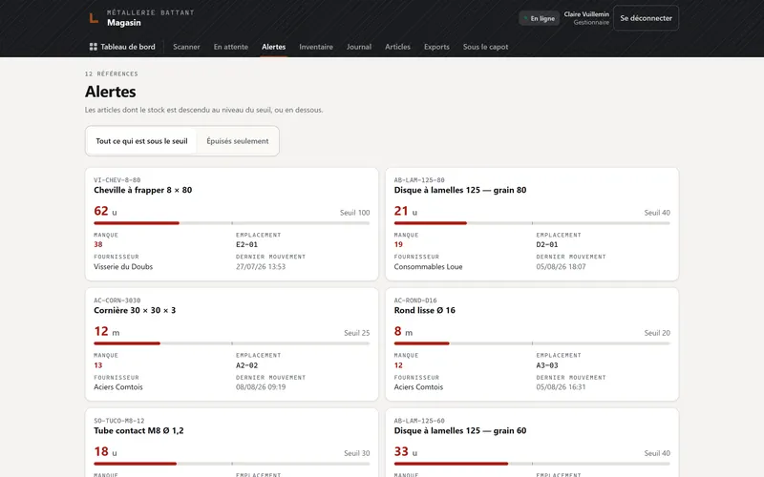
Task: Click the stock bar of Cornière 30 × 30 × 3
Action: click(x=231, y=343)
